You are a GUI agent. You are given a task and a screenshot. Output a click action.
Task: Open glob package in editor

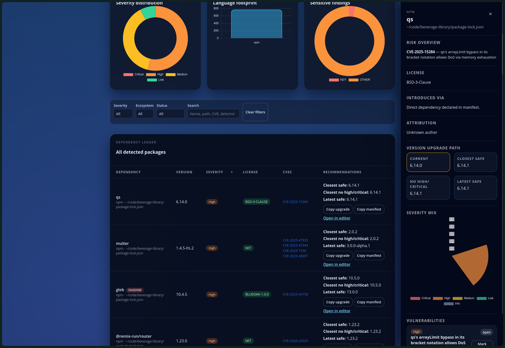[336, 311]
